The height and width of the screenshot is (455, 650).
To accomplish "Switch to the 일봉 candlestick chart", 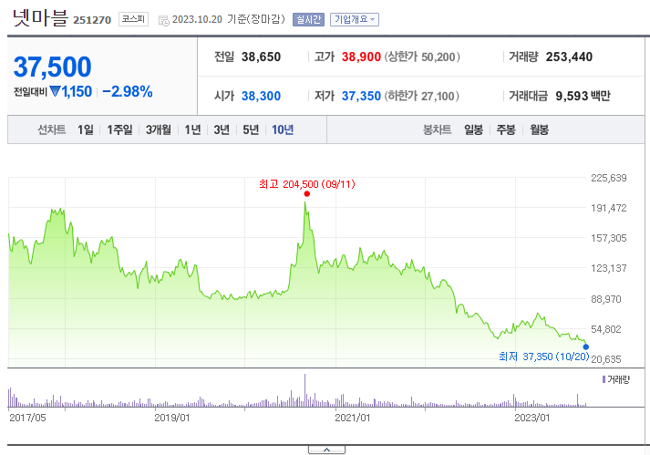I will pos(473,129).
